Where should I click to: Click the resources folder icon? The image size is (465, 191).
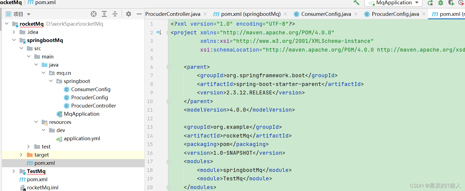coord(45,122)
